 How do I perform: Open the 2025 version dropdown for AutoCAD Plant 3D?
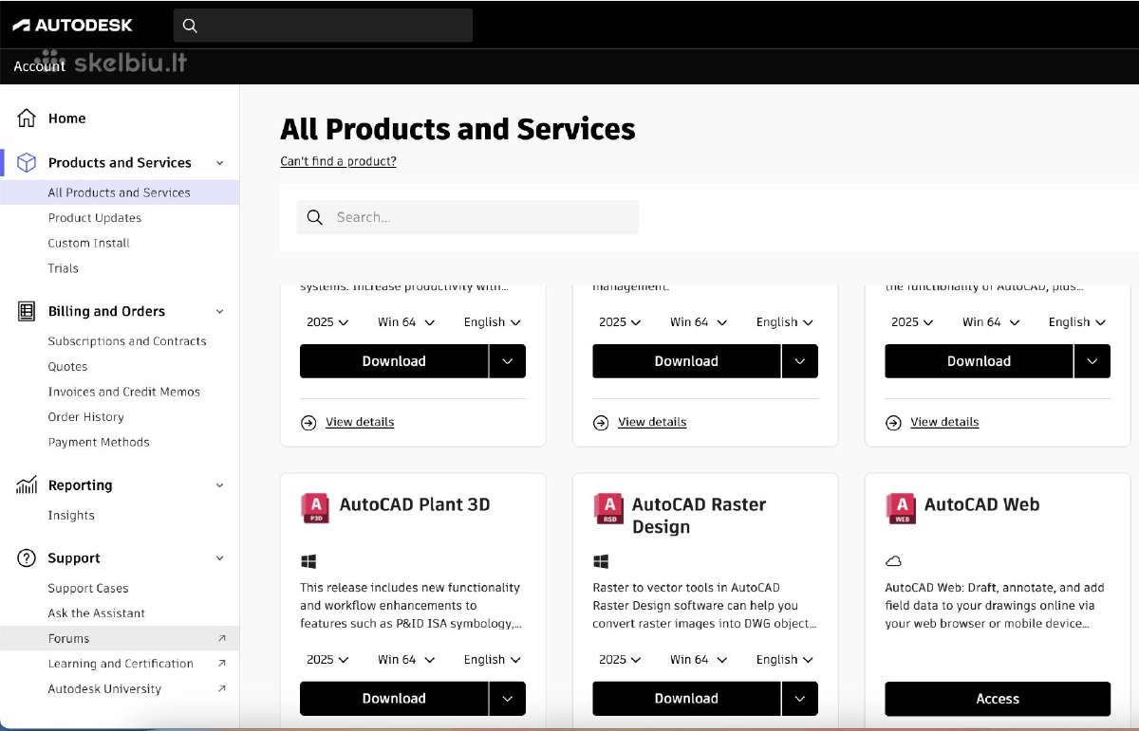327,659
